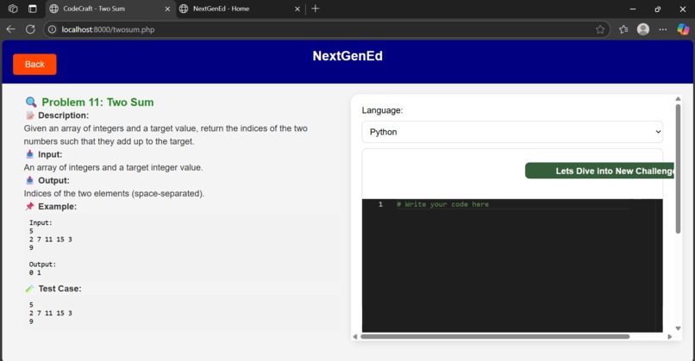Click into the code editor line 1
Screen dimensions: 695x361
tap(513, 204)
